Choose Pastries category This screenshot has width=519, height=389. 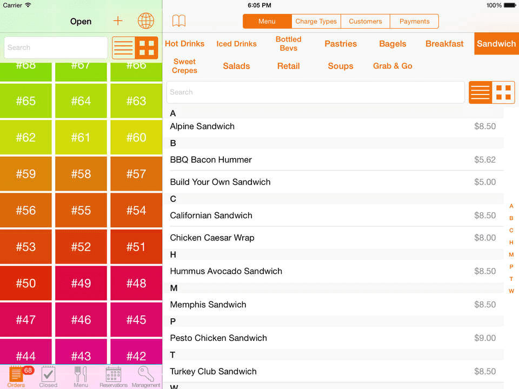(x=341, y=44)
